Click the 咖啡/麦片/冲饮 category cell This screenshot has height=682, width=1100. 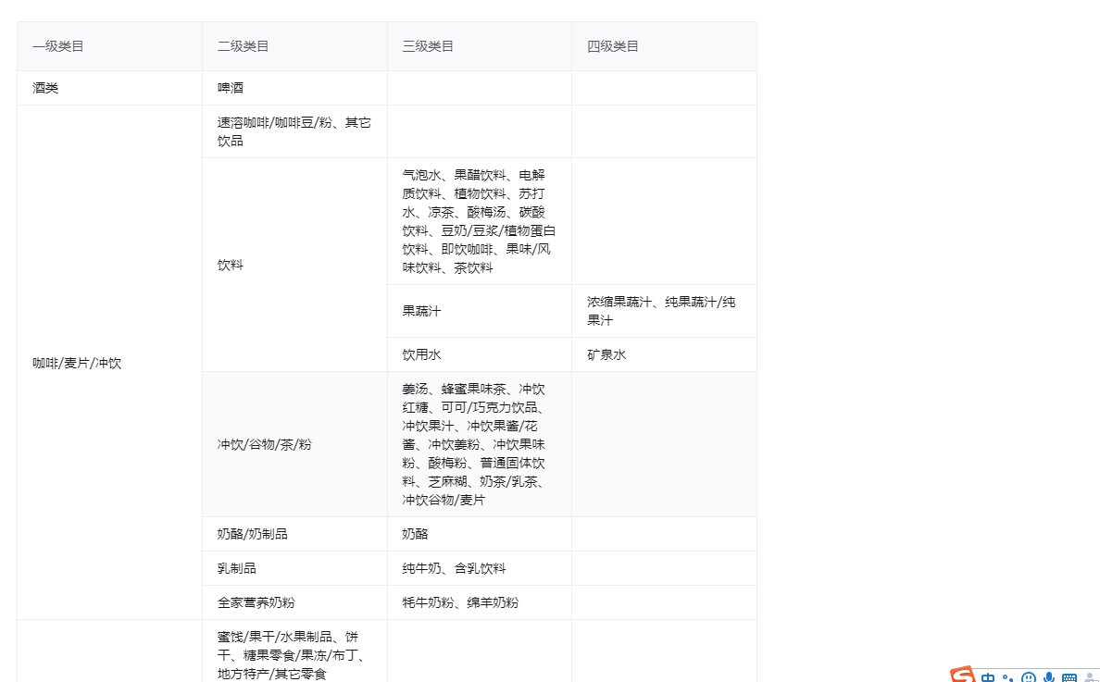77,363
